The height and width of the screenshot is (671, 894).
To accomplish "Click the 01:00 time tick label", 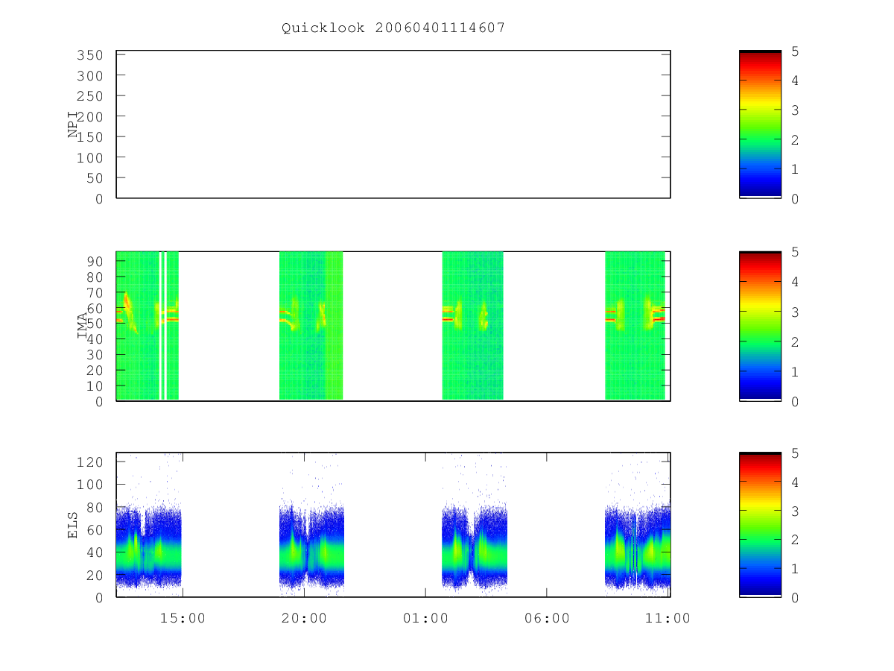I will [x=425, y=618].
